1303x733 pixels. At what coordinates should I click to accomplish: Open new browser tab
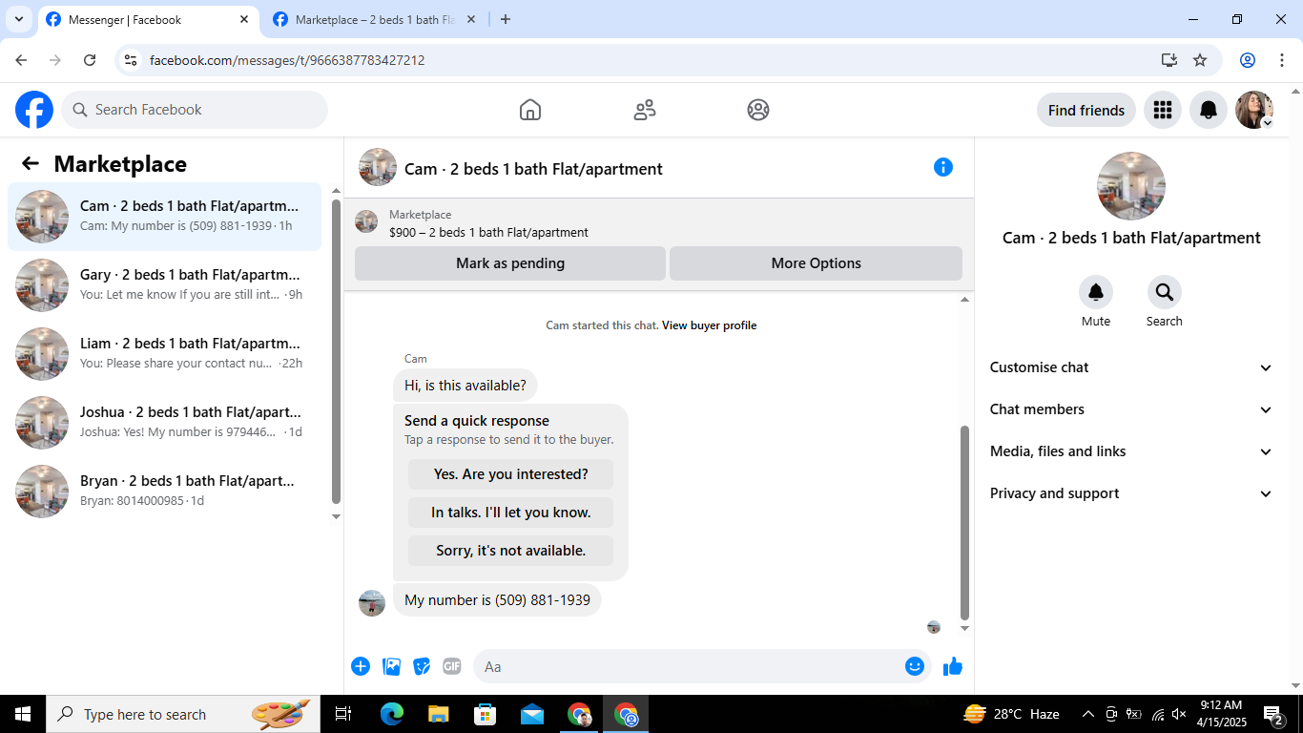point(506,19)
